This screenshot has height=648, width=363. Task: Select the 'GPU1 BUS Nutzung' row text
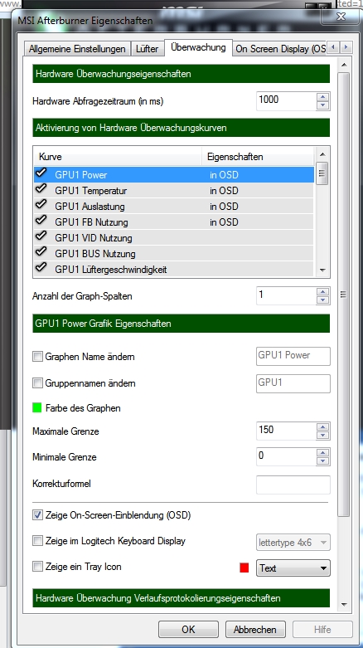click(x=95, y=253)
